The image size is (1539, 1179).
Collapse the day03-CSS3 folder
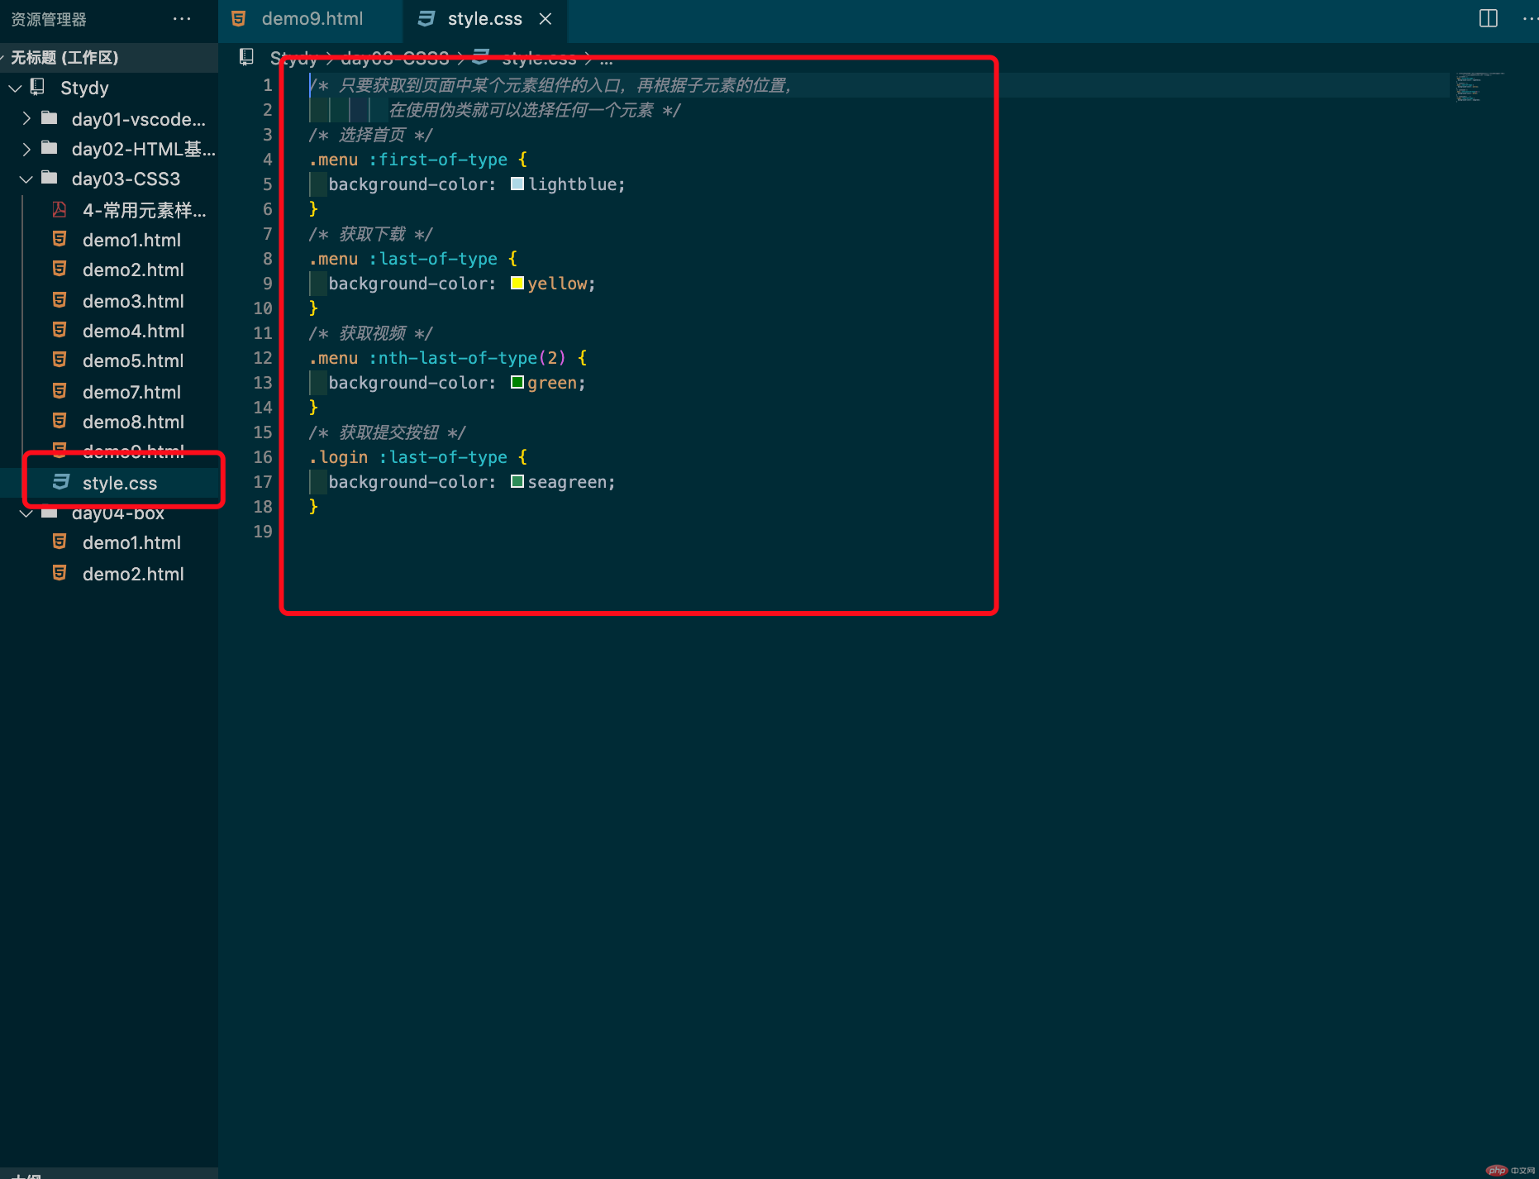pos(26,179)
